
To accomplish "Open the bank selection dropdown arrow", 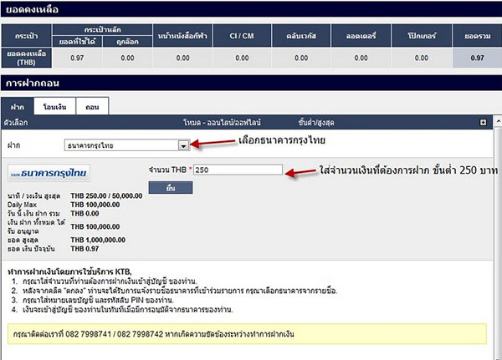I will point(183,145).
